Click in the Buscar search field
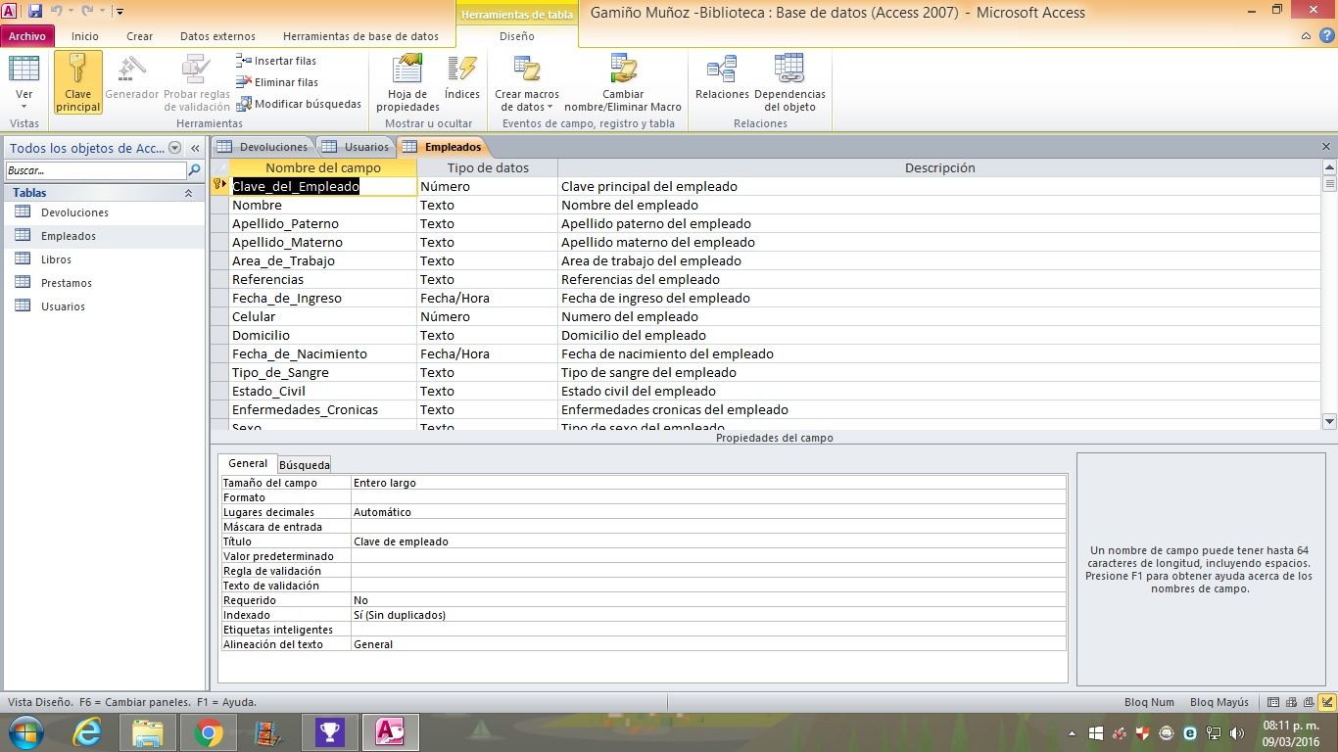Viewport: 1338px width, 752px height. (94, 170)
